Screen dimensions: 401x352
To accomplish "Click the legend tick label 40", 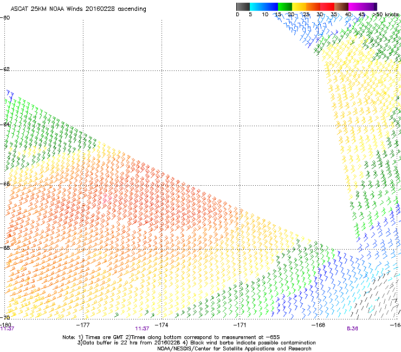I will (348, 15).
